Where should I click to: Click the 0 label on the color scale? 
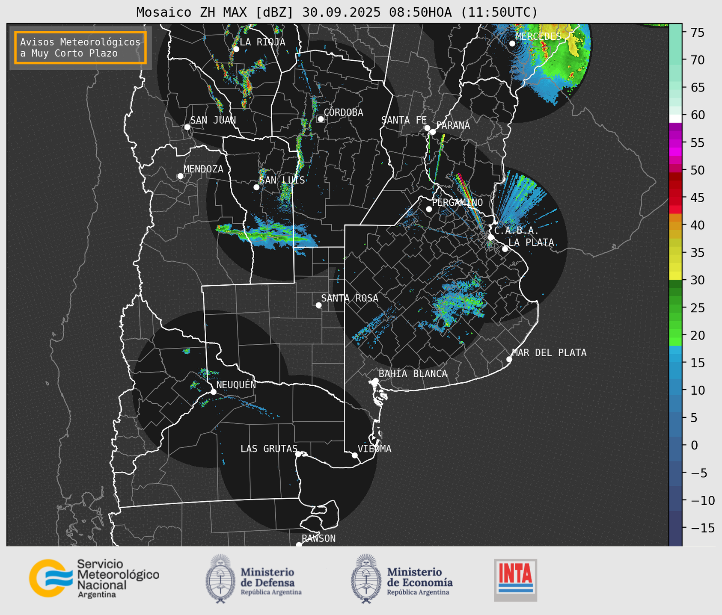694,445
